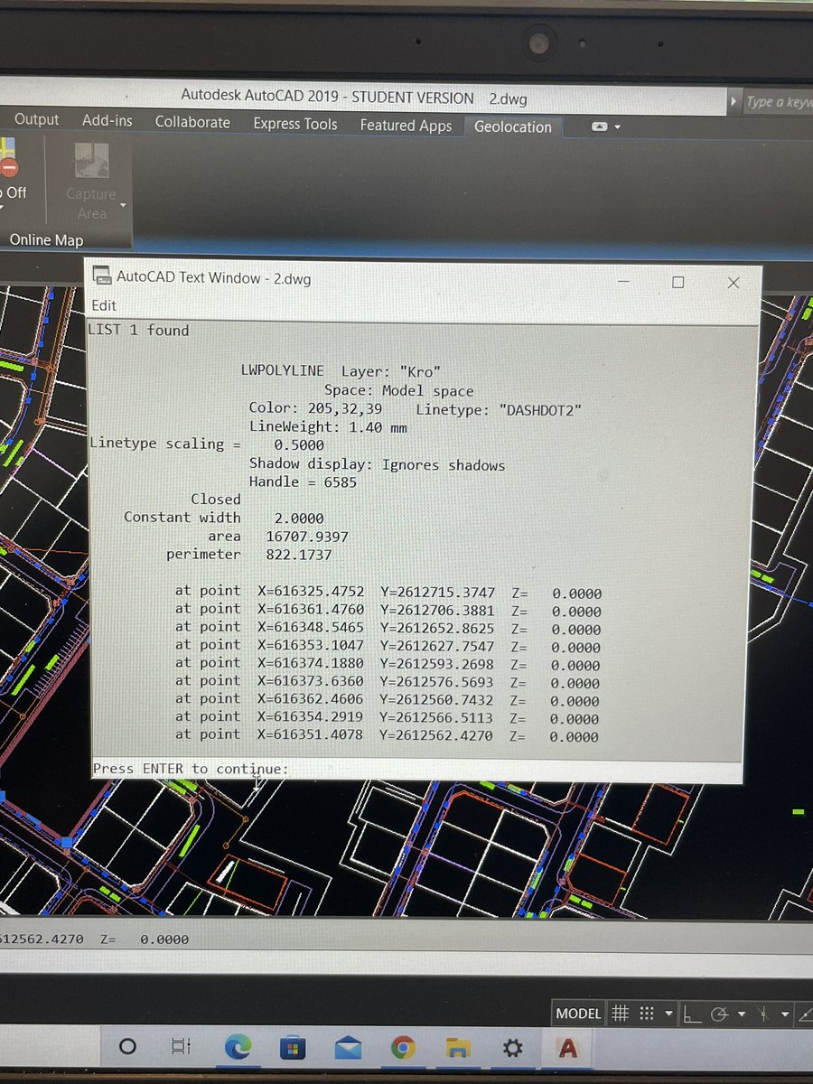
Task: Launch Microsoft Edge from taskbar
Action: click(237, 1046)
